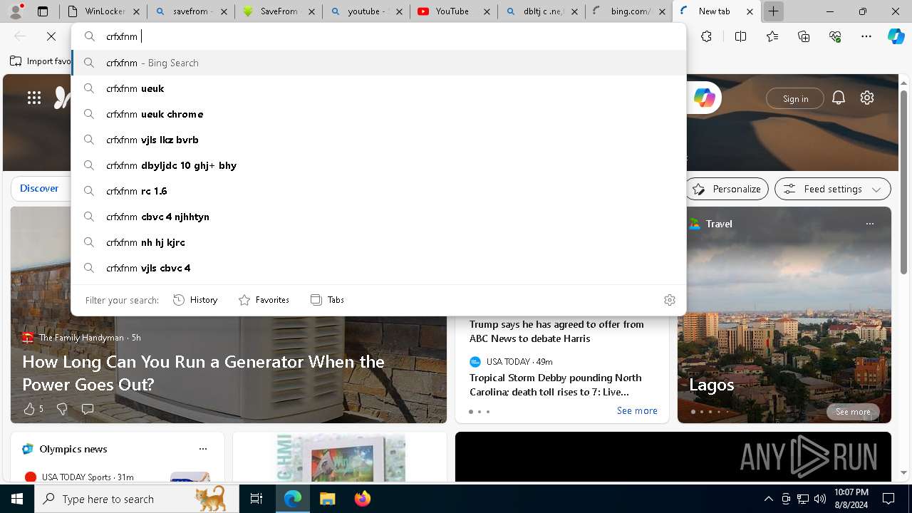
Task: Select the Discover feed tab
Action: tap(39, 189)
